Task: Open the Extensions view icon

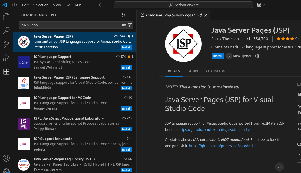Action: pos(6,71)
